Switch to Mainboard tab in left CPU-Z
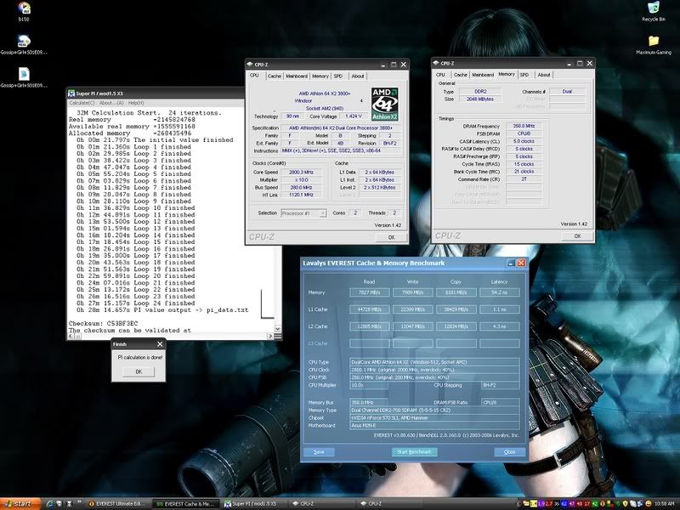The image size is (680, 510). point(297,76)
